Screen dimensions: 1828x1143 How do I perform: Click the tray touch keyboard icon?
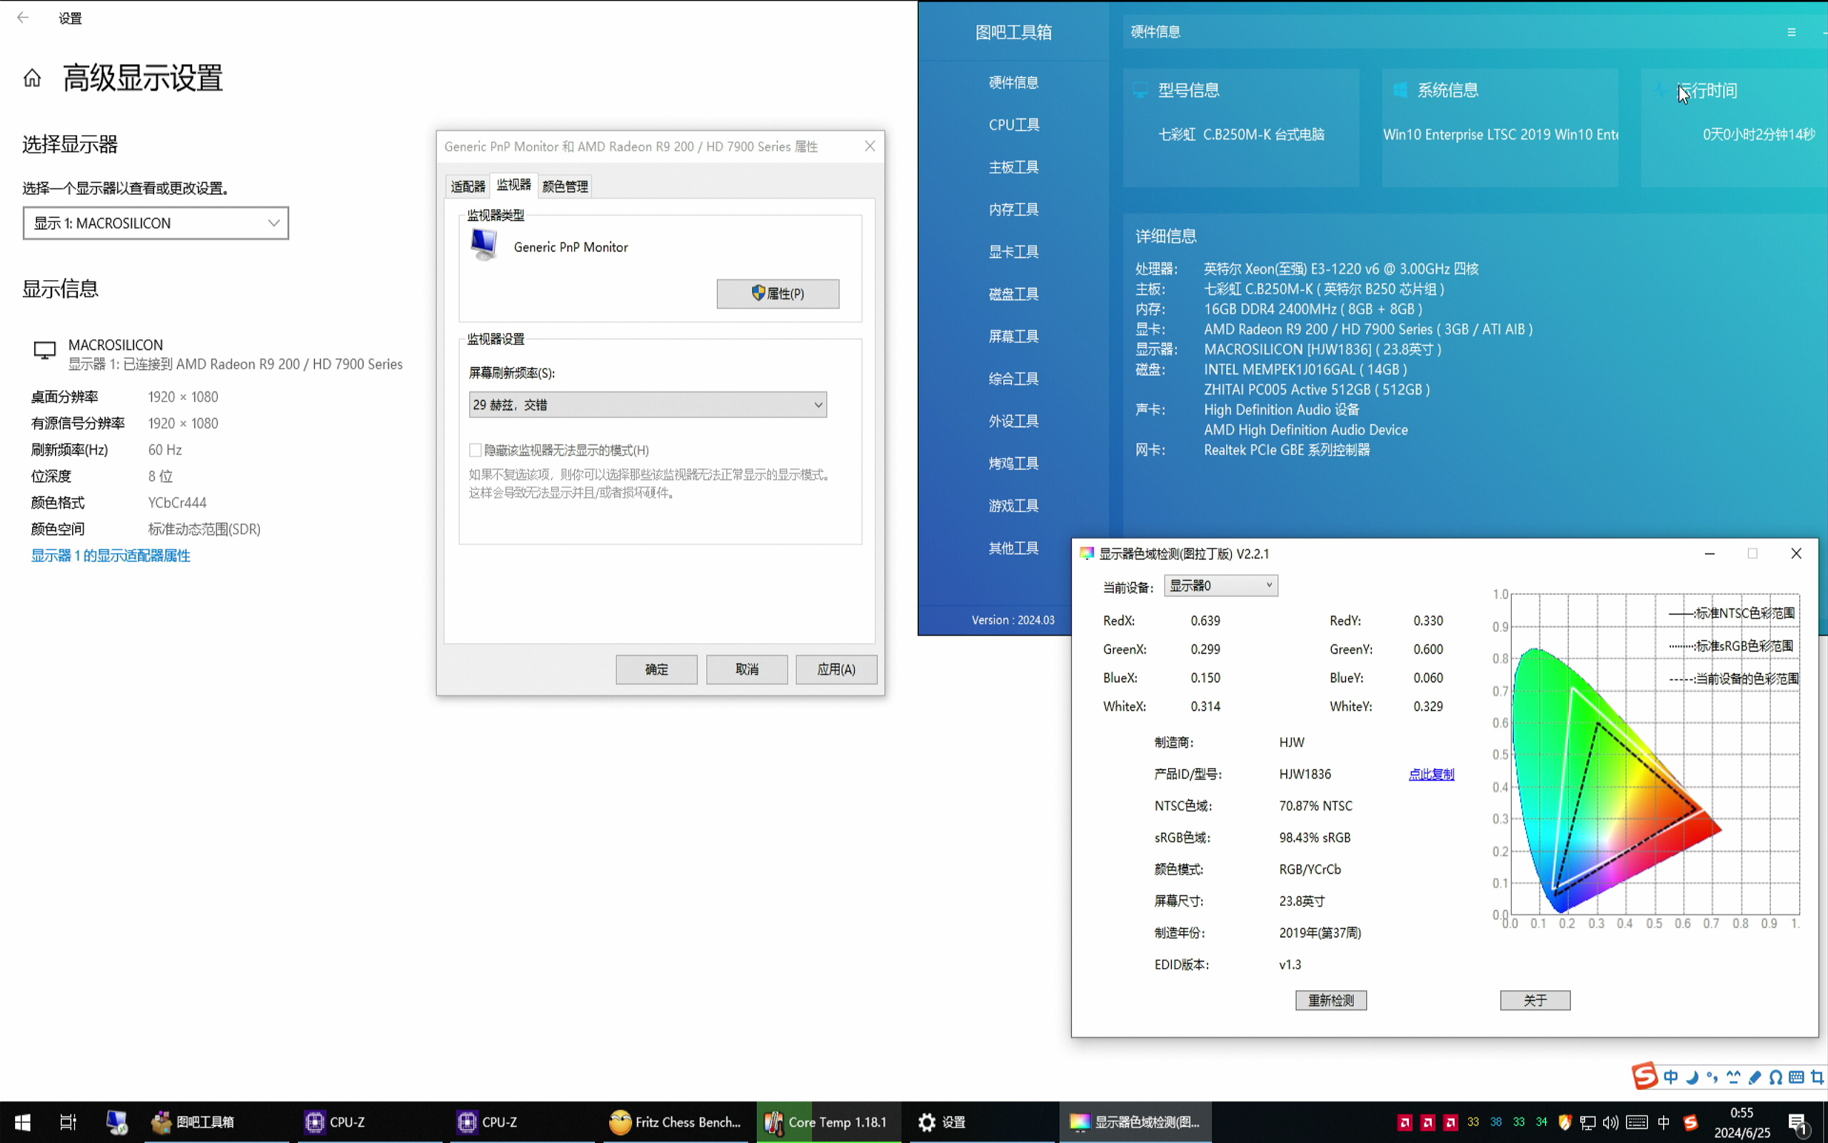point(1636,1122)
